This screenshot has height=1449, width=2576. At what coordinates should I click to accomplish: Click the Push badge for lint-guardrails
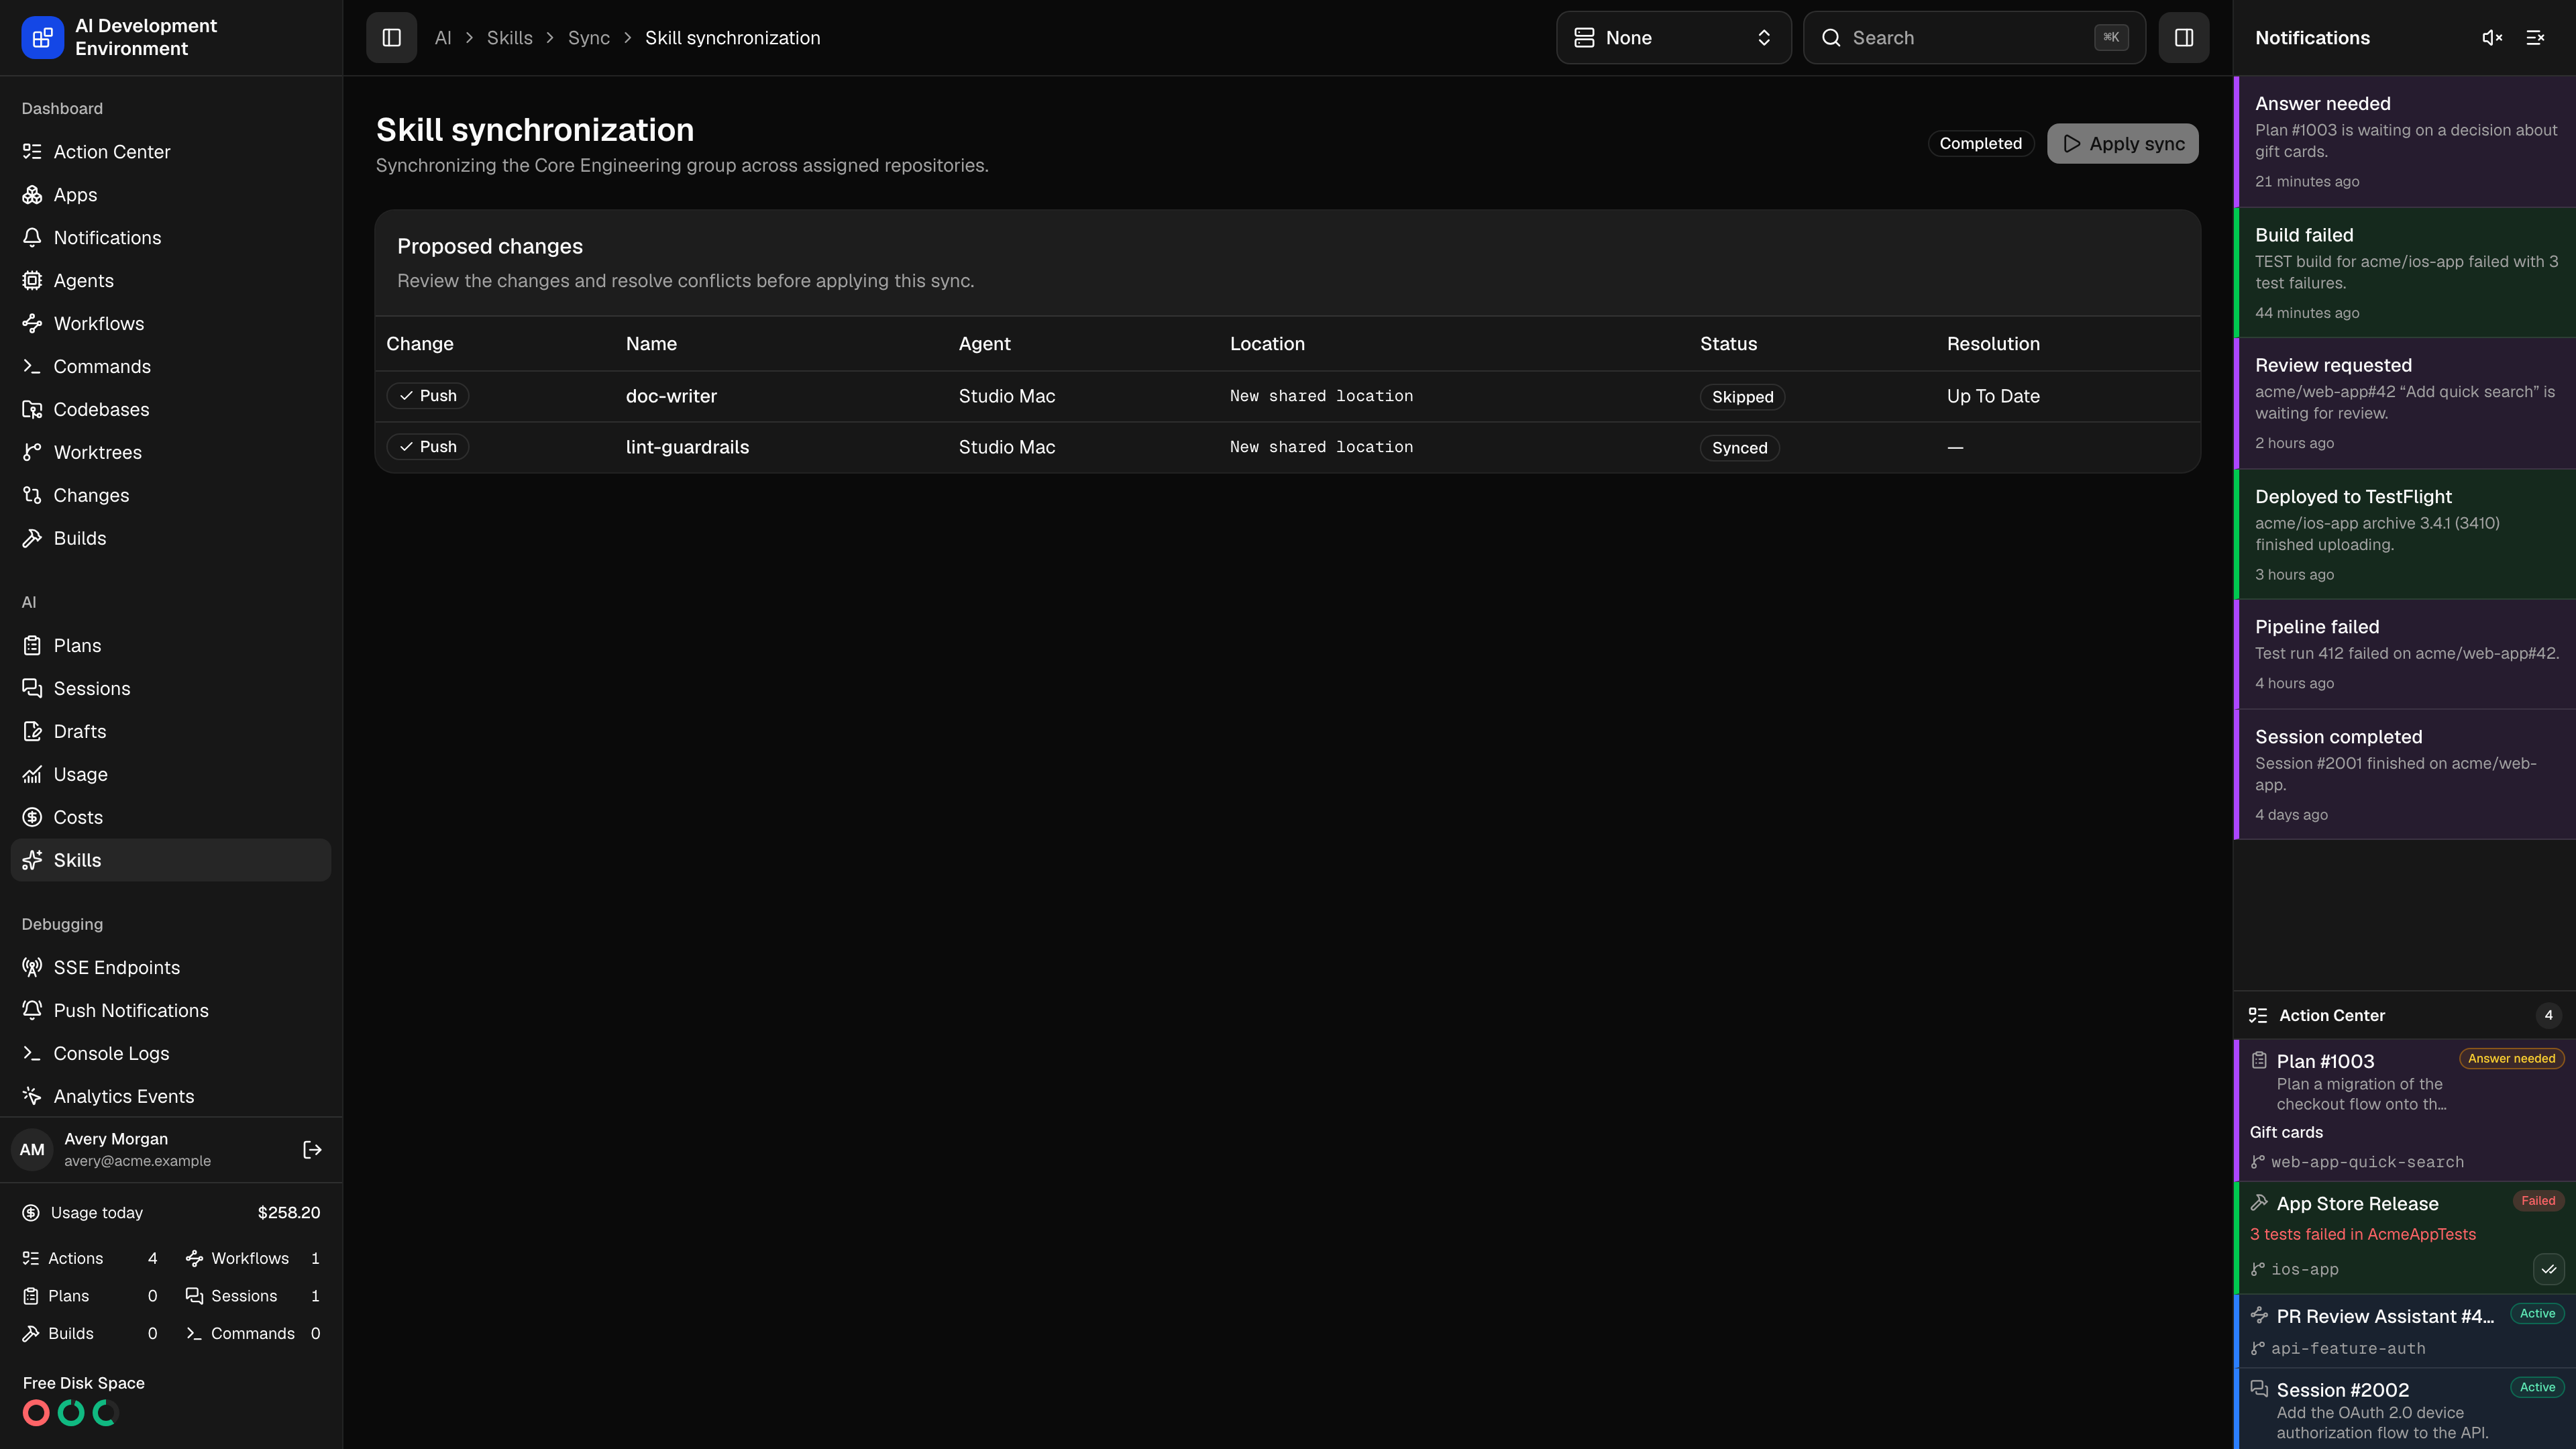click(428, 447)
